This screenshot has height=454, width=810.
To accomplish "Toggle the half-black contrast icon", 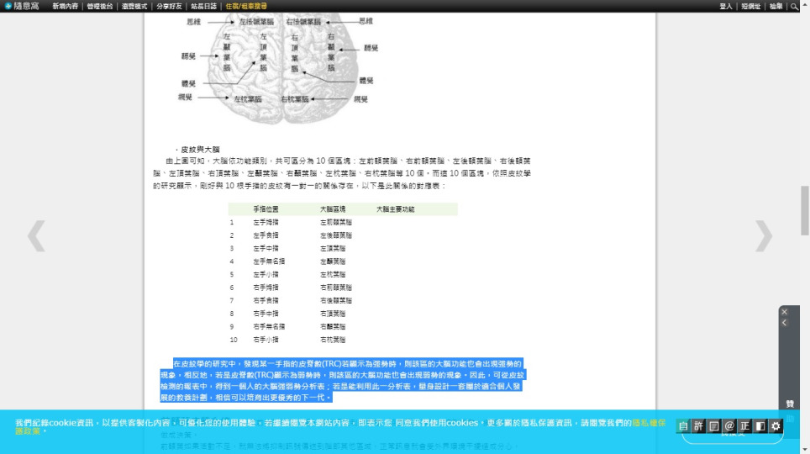I will tap(760, 426).
